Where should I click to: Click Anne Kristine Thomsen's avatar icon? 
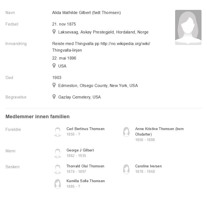126,132
